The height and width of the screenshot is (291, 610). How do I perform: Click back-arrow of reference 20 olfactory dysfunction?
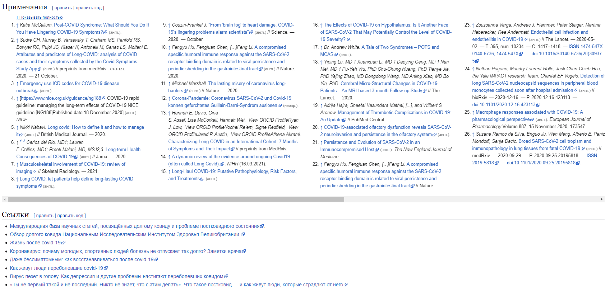click(x=322, y=127)
